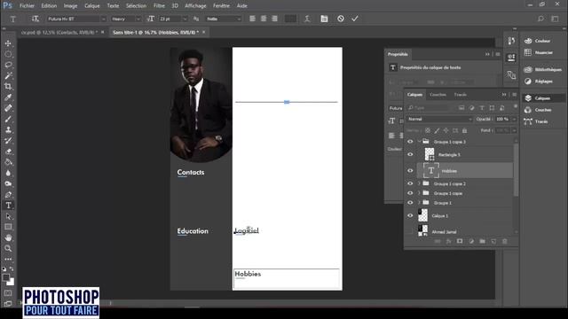The height and width of the screenshot is (319, 568).
Task: Hide the Groupe 1 copie group
Action: click(410, 193)
